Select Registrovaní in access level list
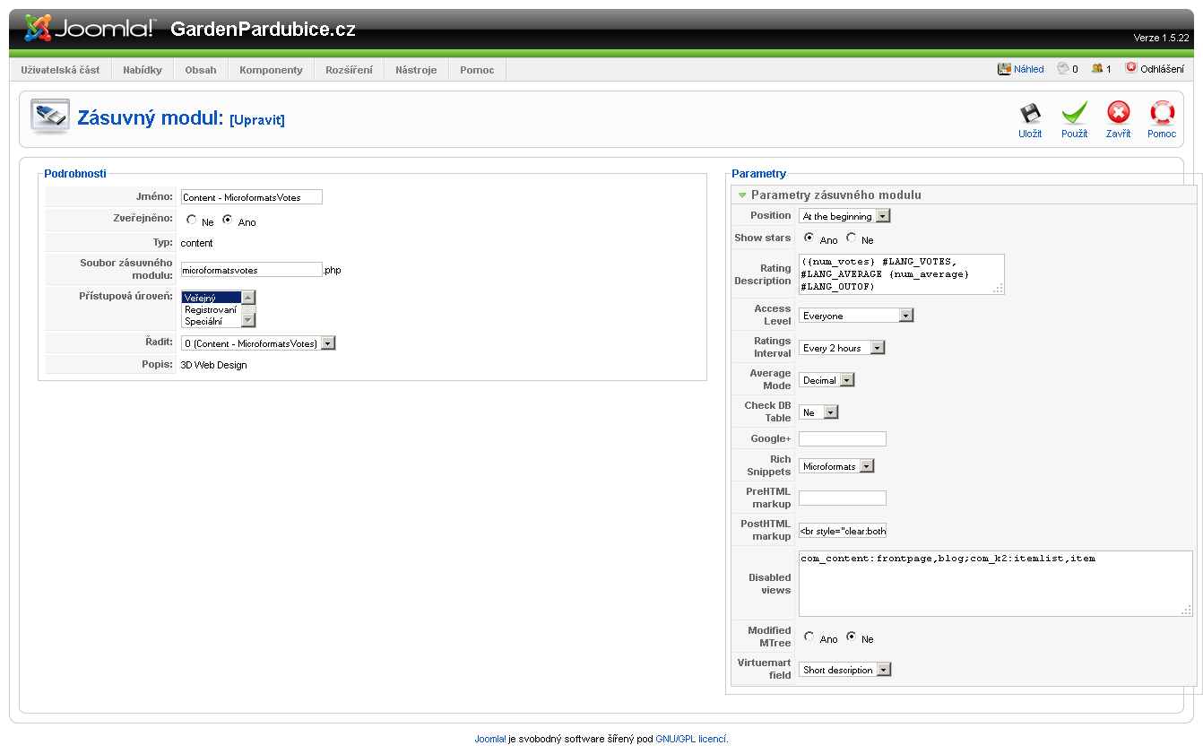This screenshot has height=754, width=1203. tap(211, 309)
